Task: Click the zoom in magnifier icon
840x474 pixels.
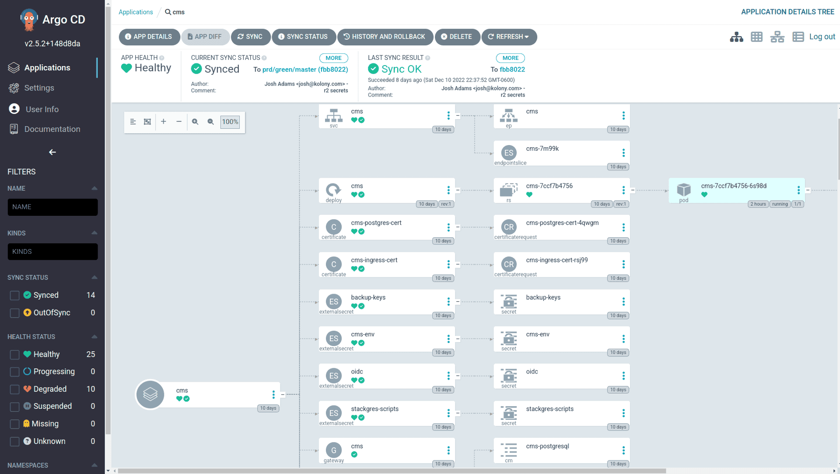Action: pyautogui.click(x=195, y=122)
